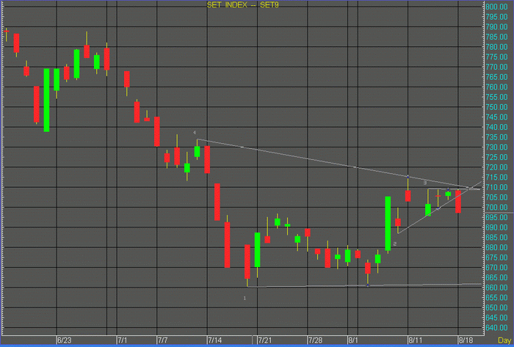Click the 700.00 price level

click(496, 207)
